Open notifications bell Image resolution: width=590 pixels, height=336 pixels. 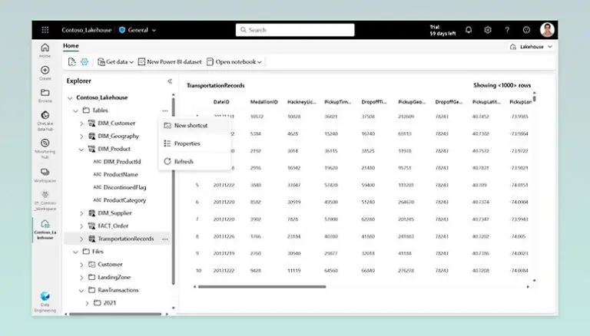point(469,30)
